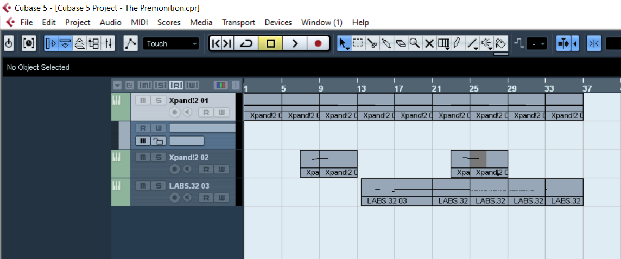Image resolution: width=621 pixels, height=259 pixels.
Task: Enable record on Xpand!2 02 track
Action: click(x=174, y=169)
